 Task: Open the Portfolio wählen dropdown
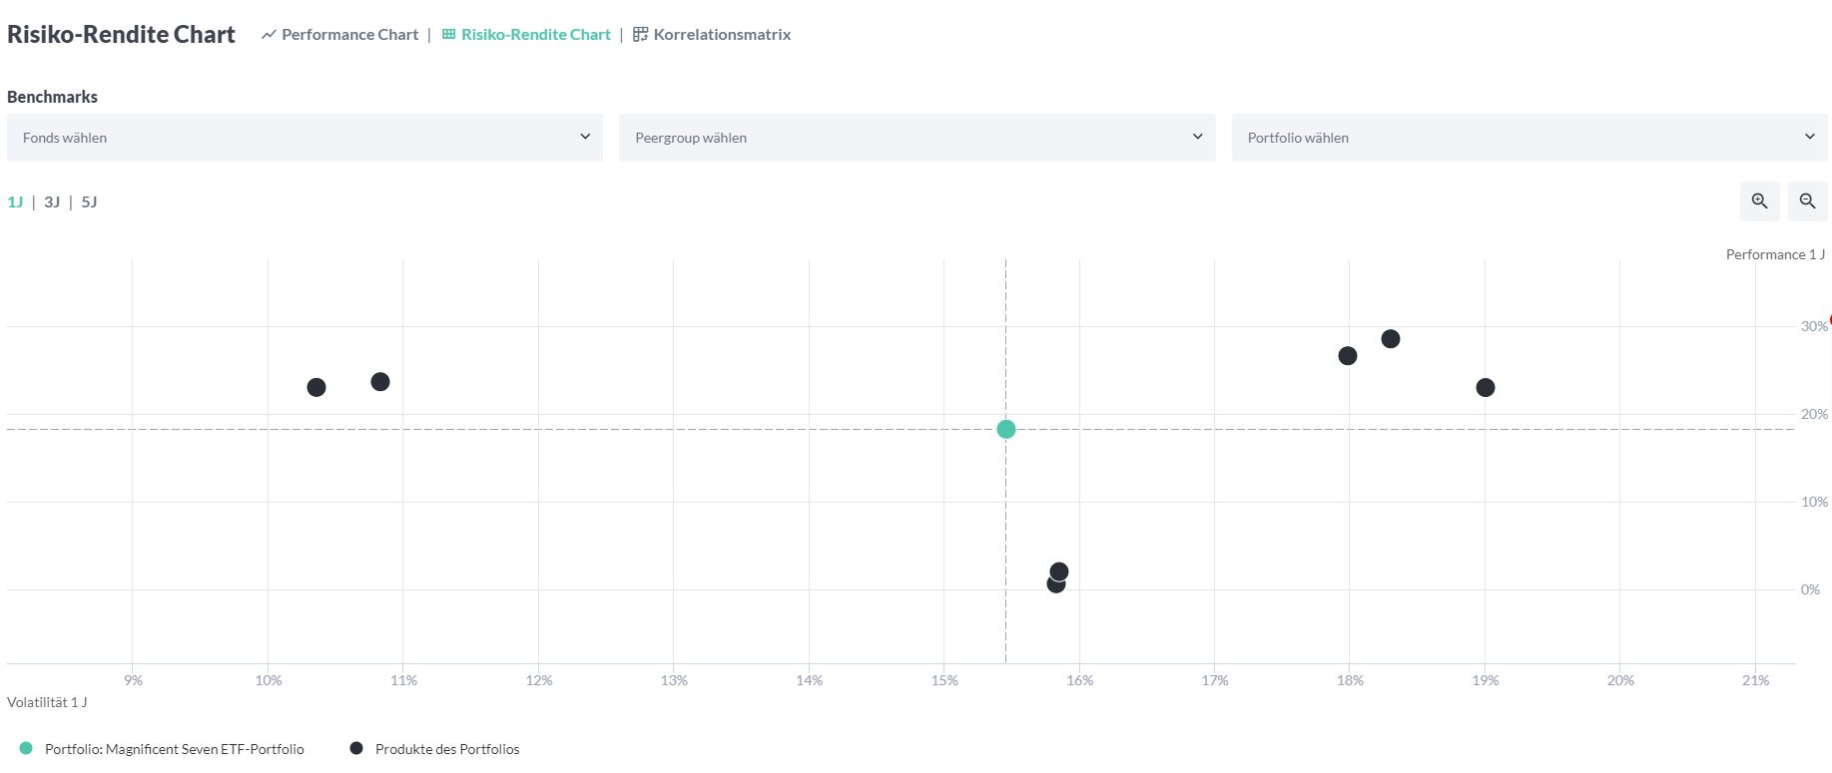pos(1528,138)
